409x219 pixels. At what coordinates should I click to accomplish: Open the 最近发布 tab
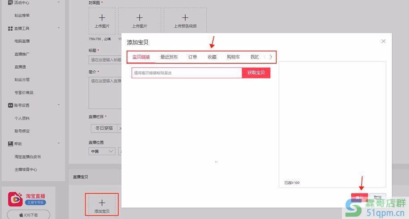[169, 57]
